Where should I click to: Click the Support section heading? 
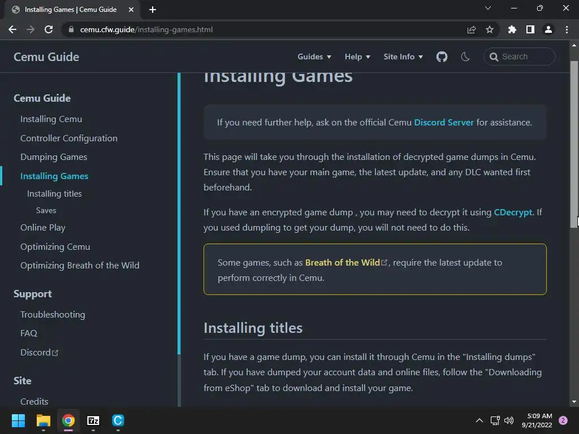coord(32,294)
